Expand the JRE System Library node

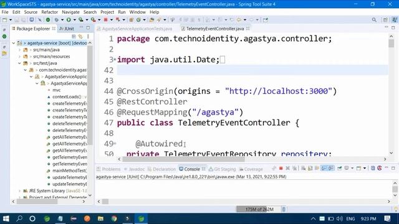point(19,191)
